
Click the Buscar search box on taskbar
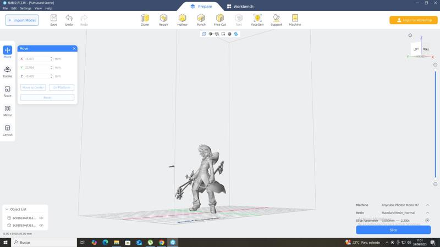point(44,242)
